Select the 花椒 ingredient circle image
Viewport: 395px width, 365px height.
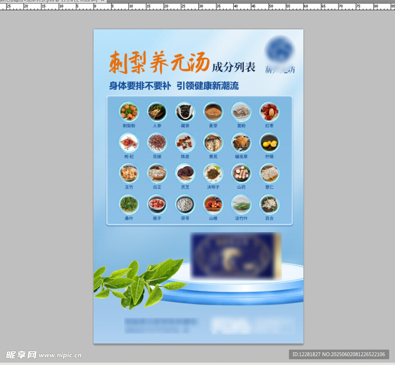tap(157, 142)
